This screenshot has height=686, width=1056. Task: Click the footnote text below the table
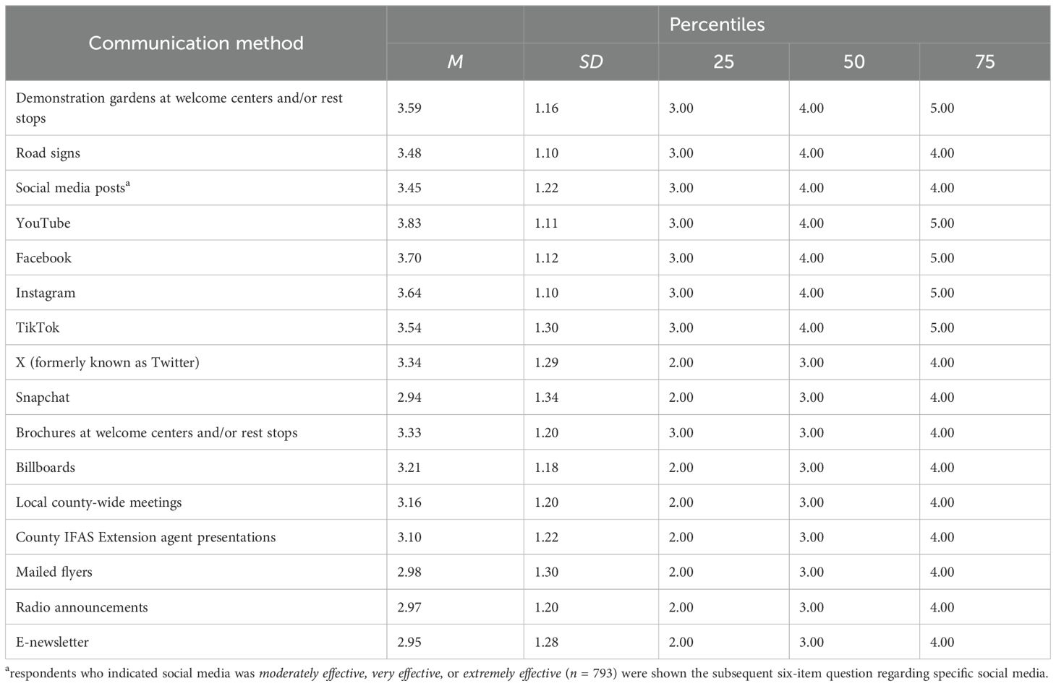tap(527, 674)
